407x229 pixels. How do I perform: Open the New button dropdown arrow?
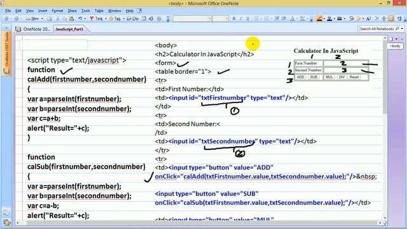(42, 18)
